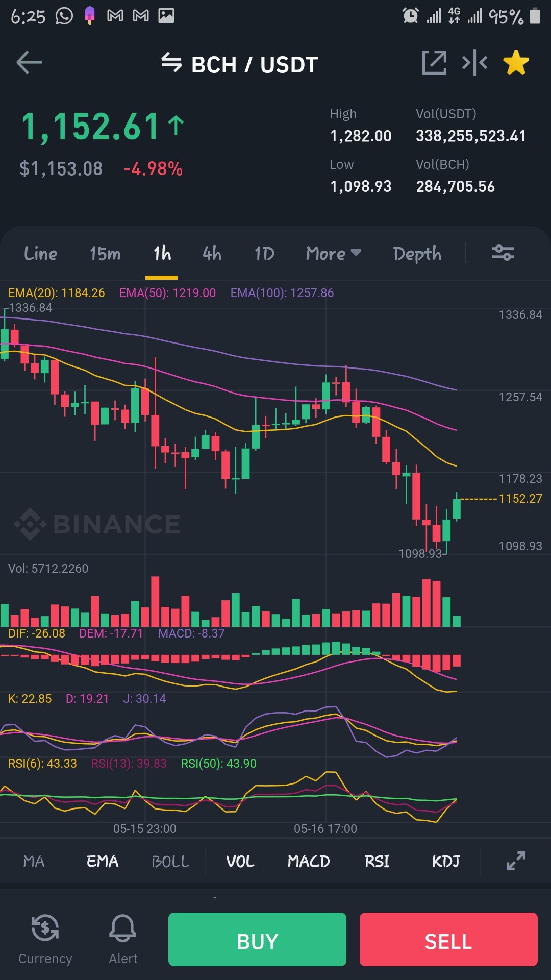Expand chart to fullscreen

click(x=516, y=861)
